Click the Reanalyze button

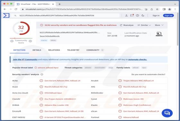point(127,25)
